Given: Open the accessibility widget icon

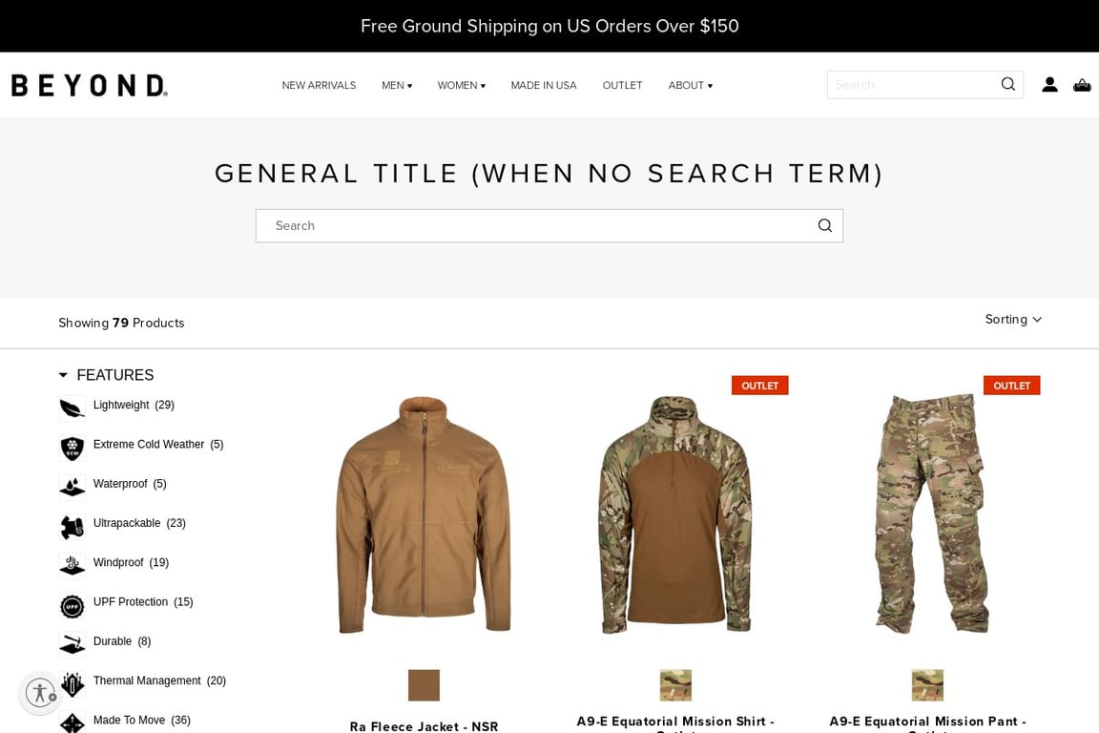Looking at the screenshot, I should [40, 693].
